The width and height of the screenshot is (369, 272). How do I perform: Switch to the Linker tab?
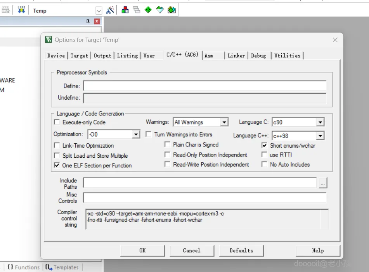[x=236, y=56]
